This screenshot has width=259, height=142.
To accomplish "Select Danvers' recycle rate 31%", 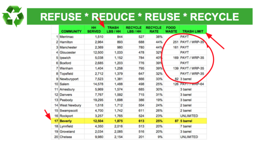I will [x=159, y=95].
